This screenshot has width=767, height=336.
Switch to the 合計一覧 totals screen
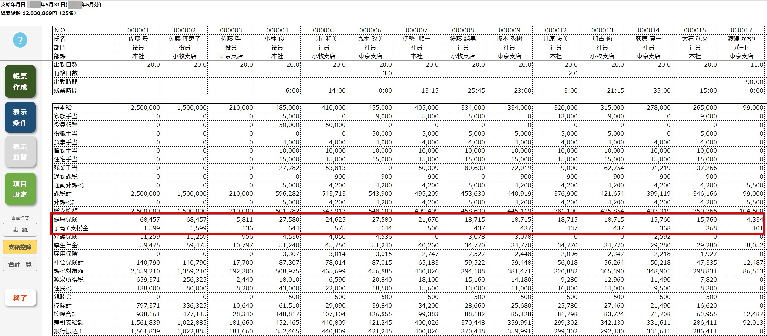[x=20, y=264]
